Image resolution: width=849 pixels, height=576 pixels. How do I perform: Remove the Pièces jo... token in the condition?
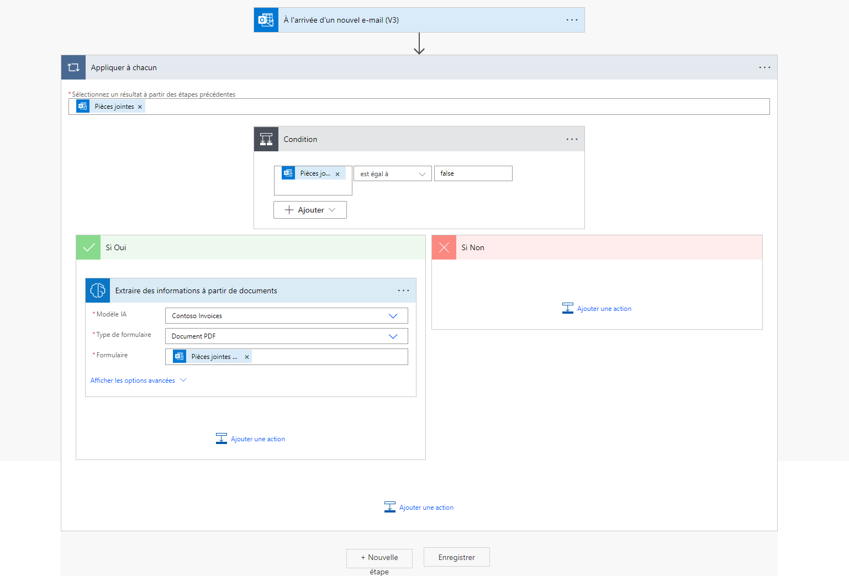[338, 174]
